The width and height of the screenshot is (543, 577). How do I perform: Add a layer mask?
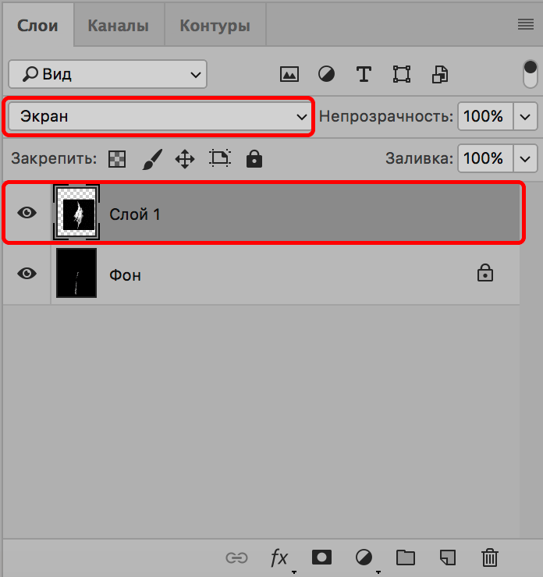click(321, 558)
